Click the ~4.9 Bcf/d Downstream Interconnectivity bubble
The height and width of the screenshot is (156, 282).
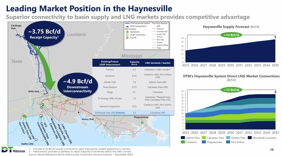click(77, 86)
